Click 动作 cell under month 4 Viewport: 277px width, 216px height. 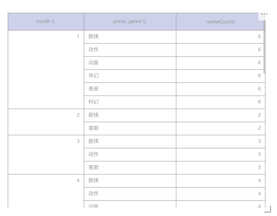point(93,194)
